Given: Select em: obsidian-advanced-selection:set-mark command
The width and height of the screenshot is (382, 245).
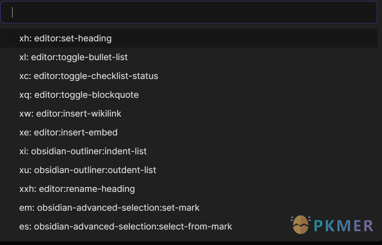Looking at the screenshot, I should (189, 207).
